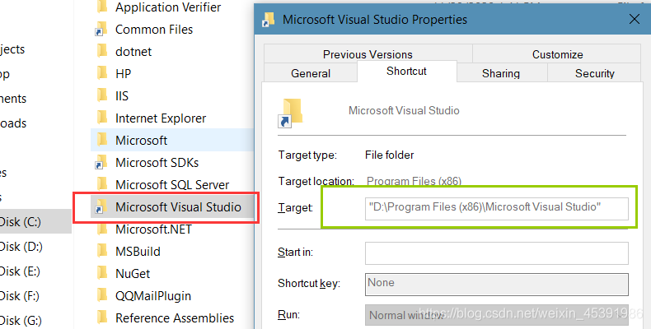This screenshot has width=651, height=329.
Task: Select the Shortcut tab
Action: click(406, 72)
